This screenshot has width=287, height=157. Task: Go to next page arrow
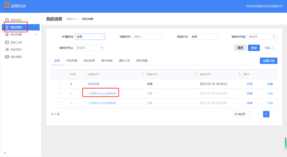274,114
